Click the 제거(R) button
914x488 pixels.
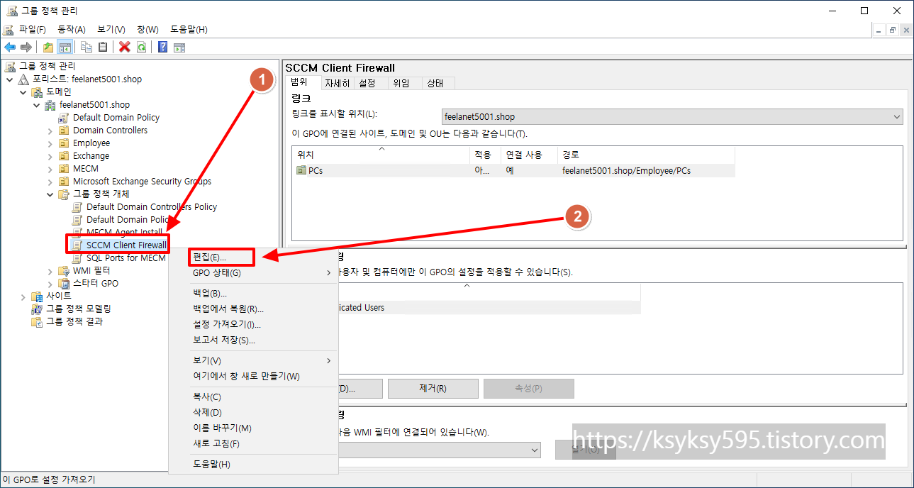tap(433, 389)
